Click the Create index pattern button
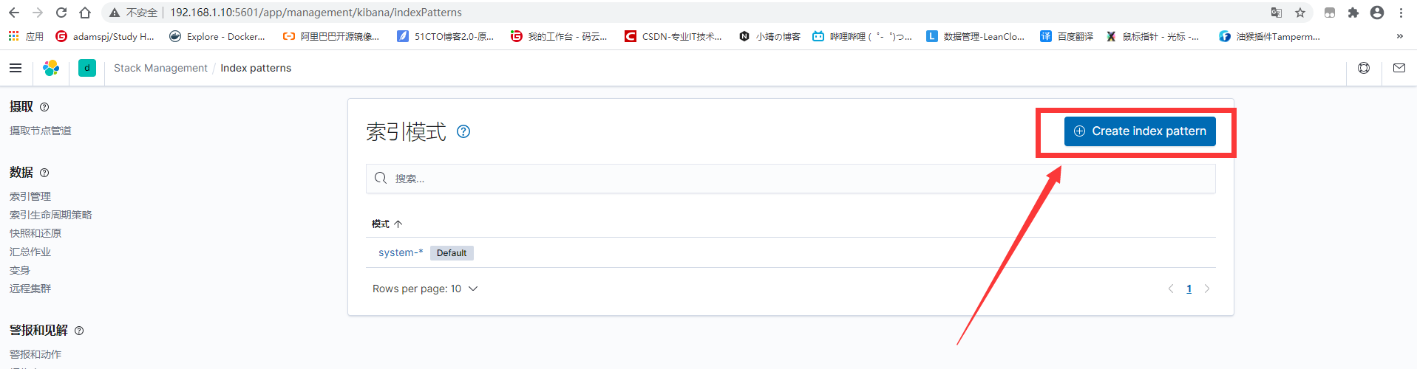This screenshot has height=369, width=1417. pos(1140,131)
